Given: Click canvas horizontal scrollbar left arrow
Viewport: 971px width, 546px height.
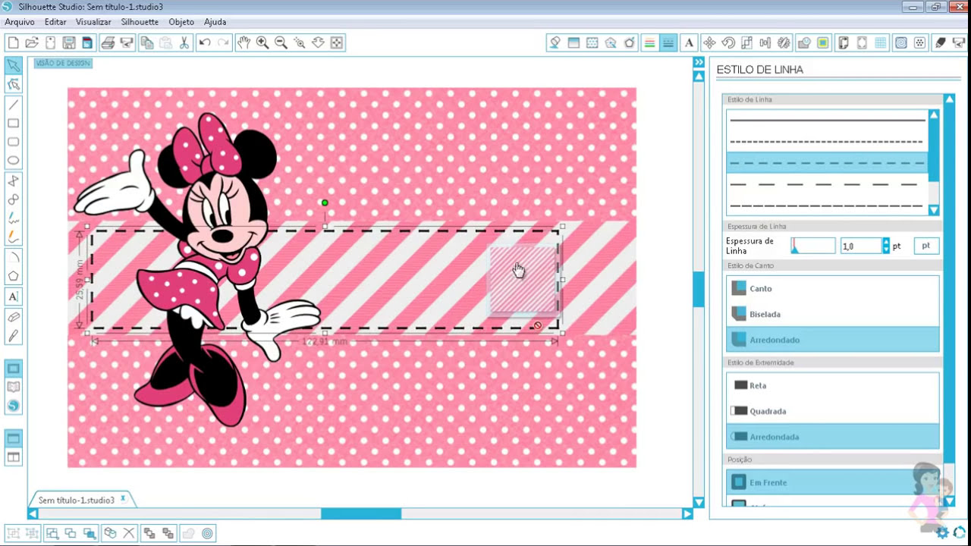Looking at the screenshot, I should [x=33, y=513].
